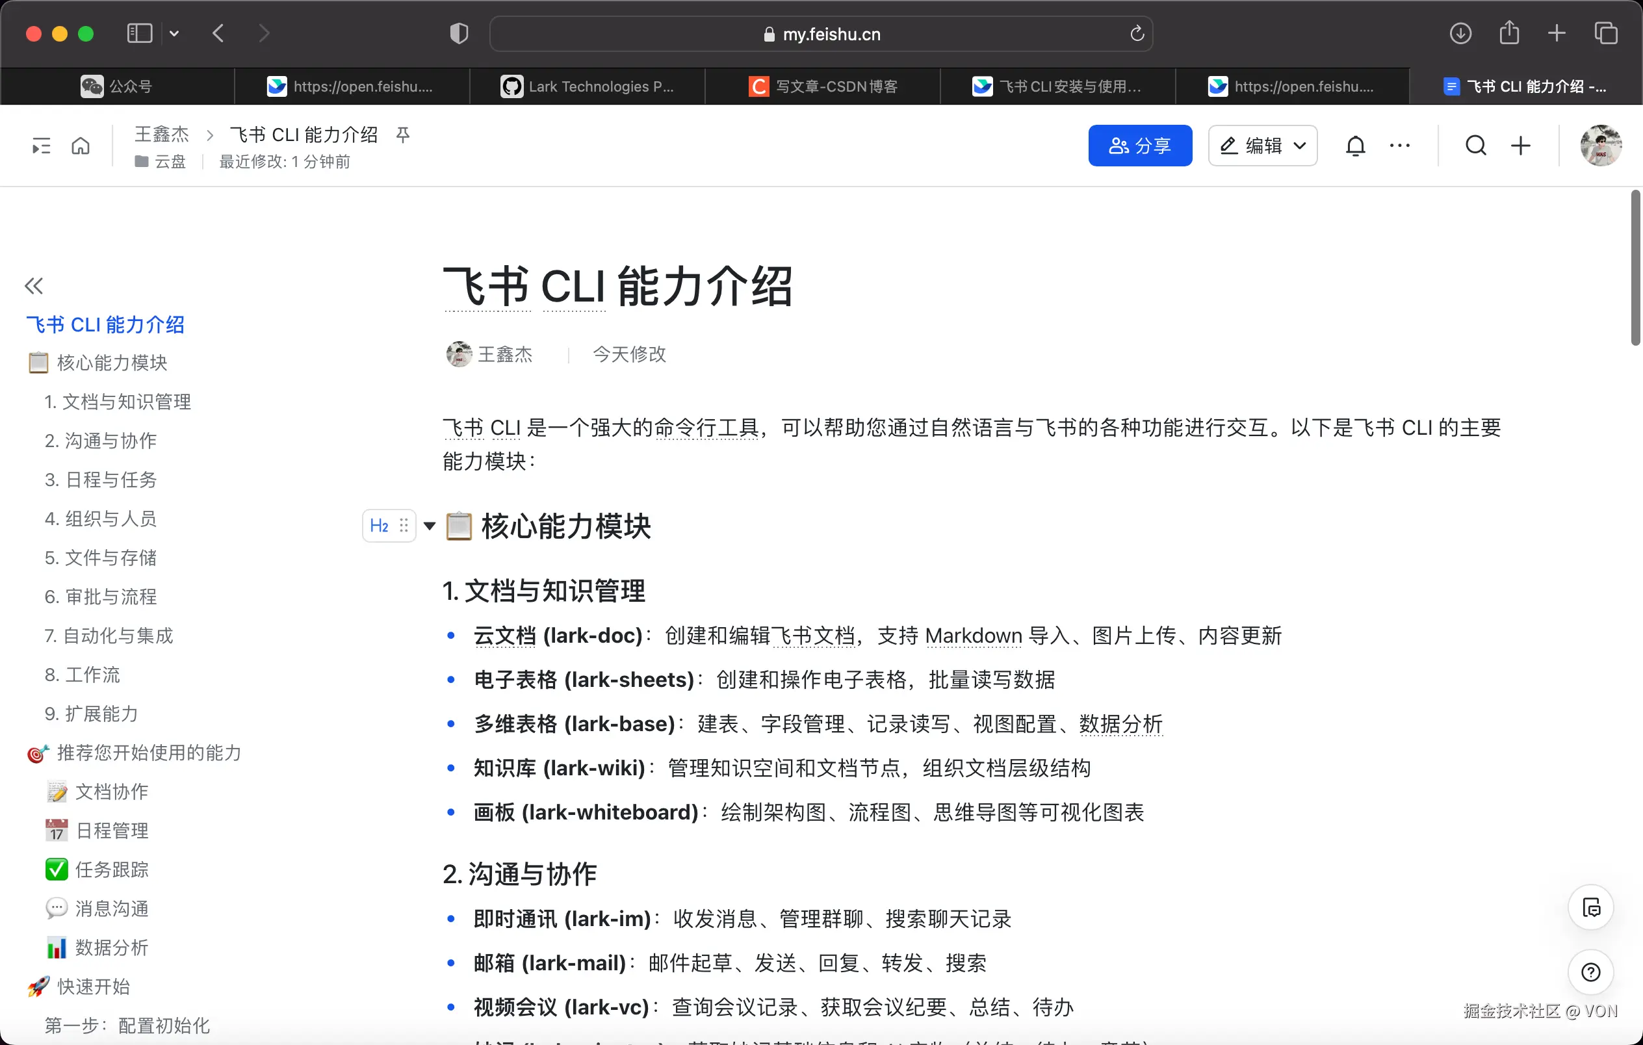Screen dimensions: 1643x1045
Task: Jump to 2. 沟通与协作 outline item
Action: point(101,441)
